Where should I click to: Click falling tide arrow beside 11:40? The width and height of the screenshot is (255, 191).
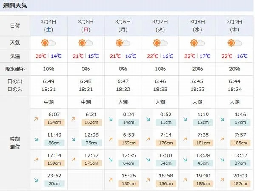[36, 139]
